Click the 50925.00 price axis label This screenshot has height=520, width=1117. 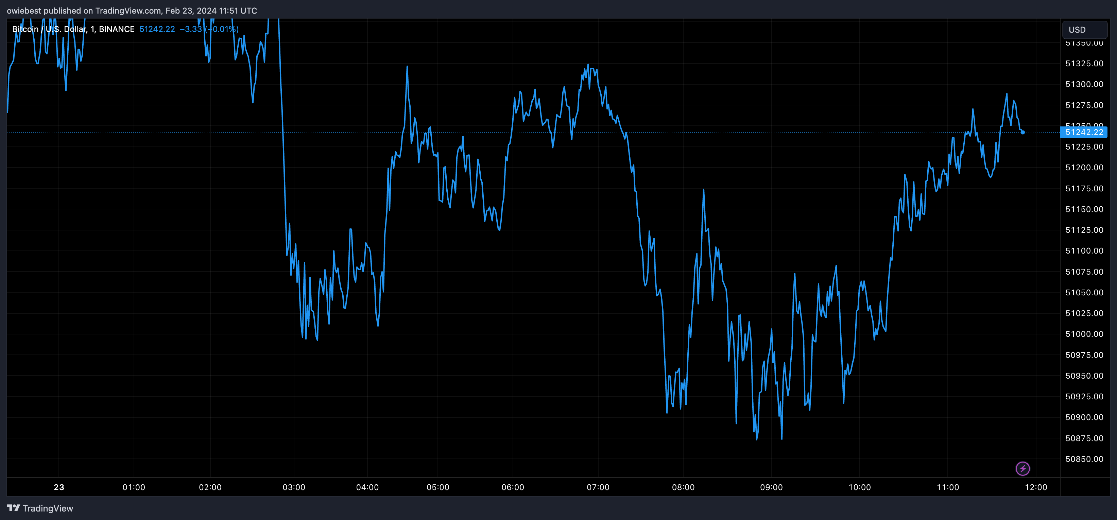[1084, 396]
